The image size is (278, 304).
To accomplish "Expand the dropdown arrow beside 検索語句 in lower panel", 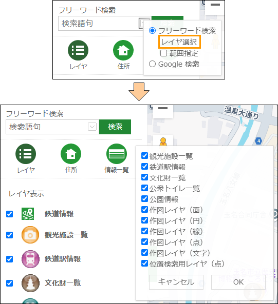I will 92,127.
